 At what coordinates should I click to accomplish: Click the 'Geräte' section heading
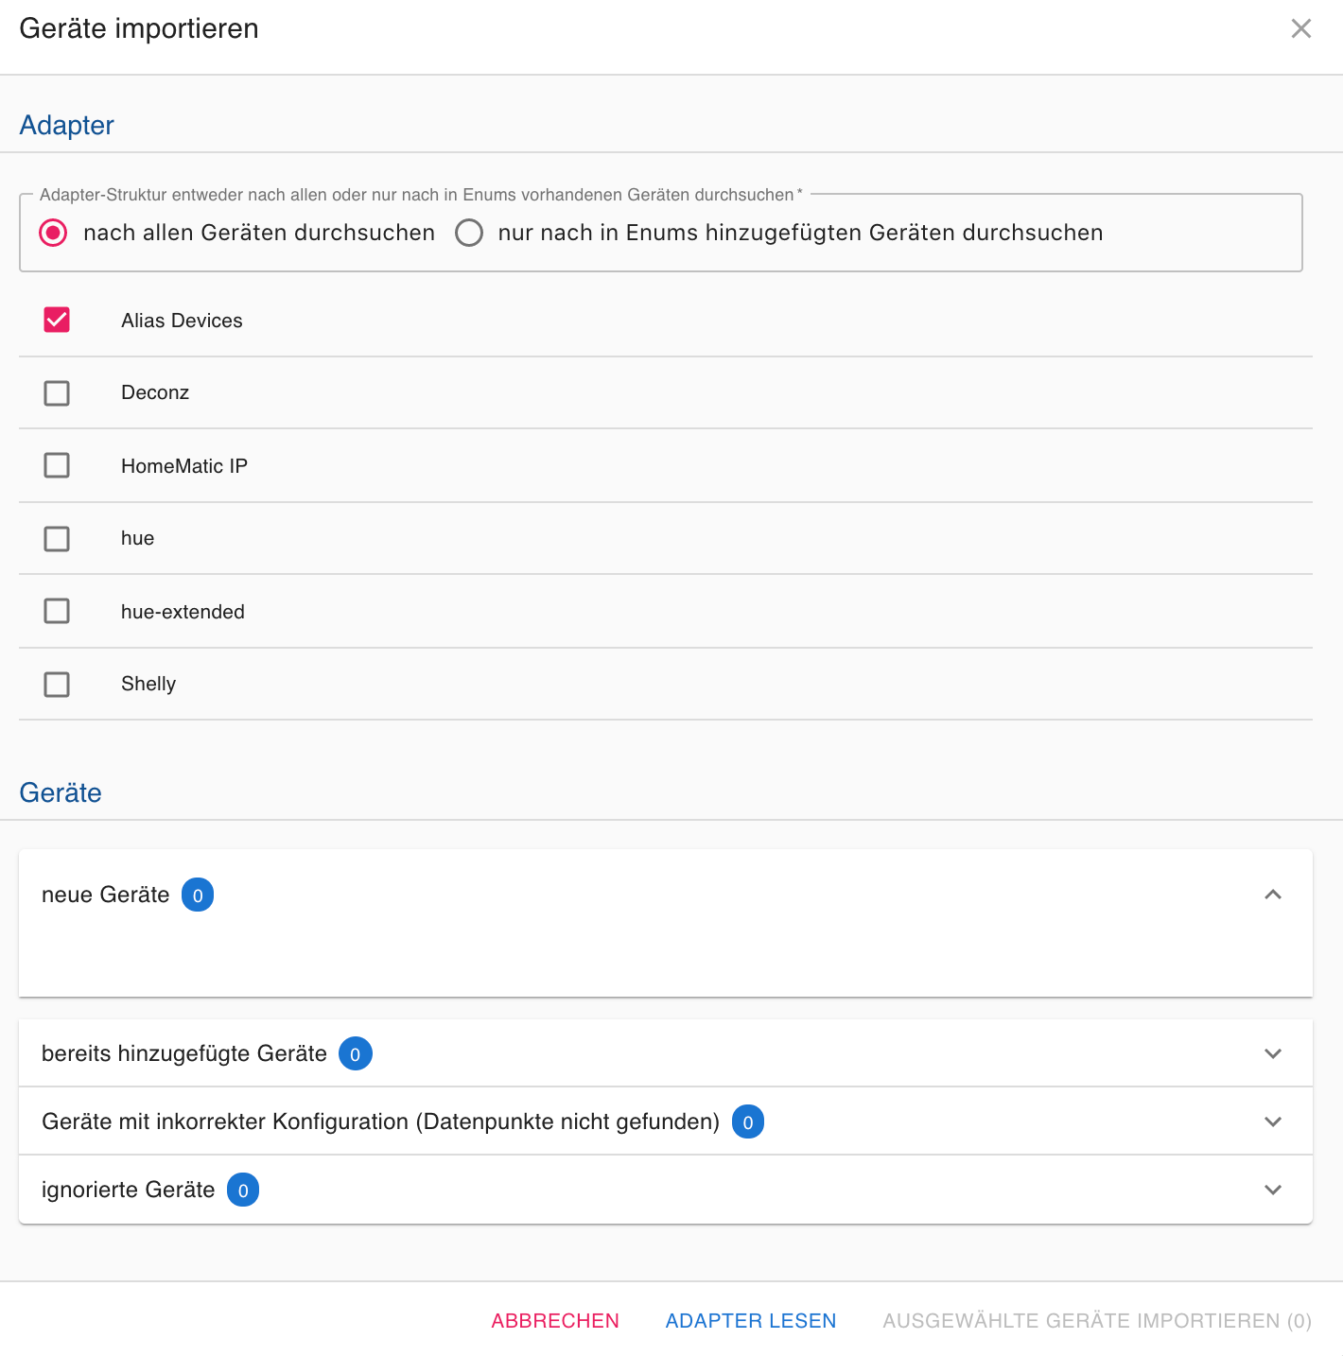pyautogui.click(x=61, y=792)
